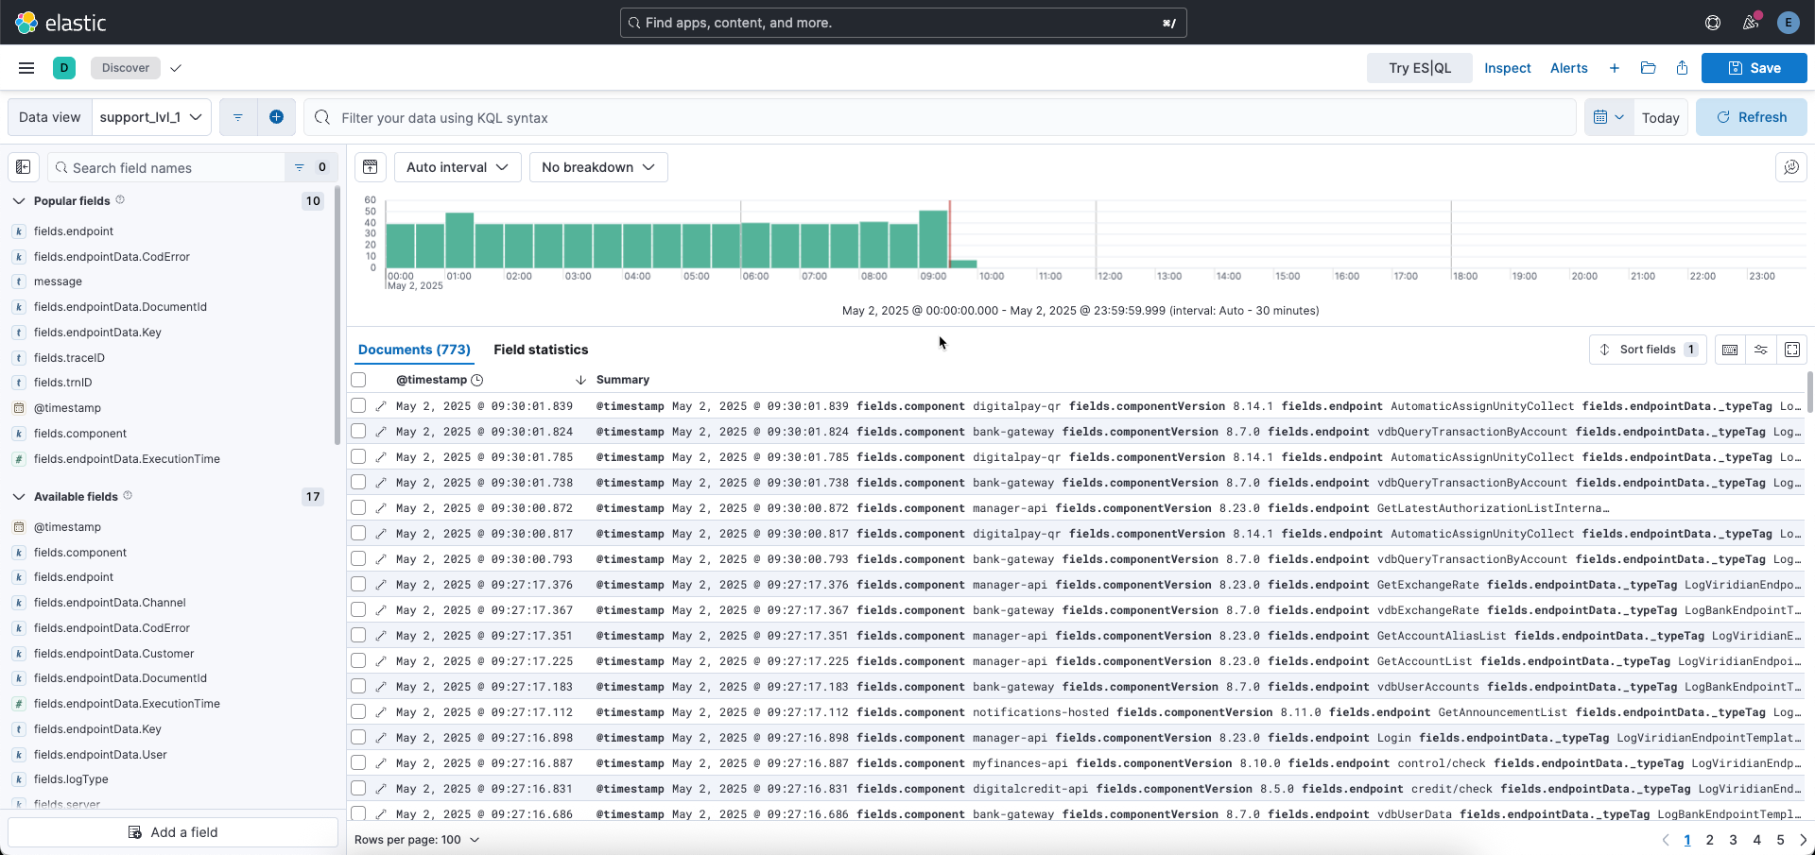Open the Elastic navigation menu

pos(26,67)
